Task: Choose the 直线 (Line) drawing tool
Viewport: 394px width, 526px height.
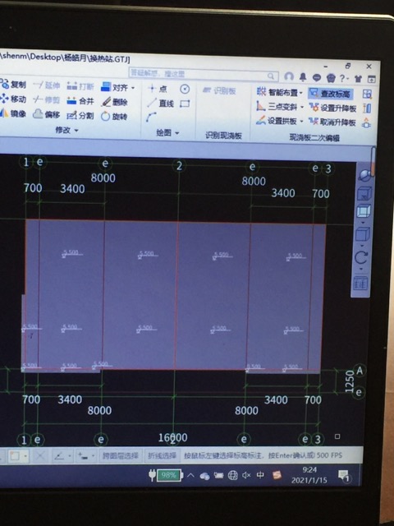Action: pos(161,103)
